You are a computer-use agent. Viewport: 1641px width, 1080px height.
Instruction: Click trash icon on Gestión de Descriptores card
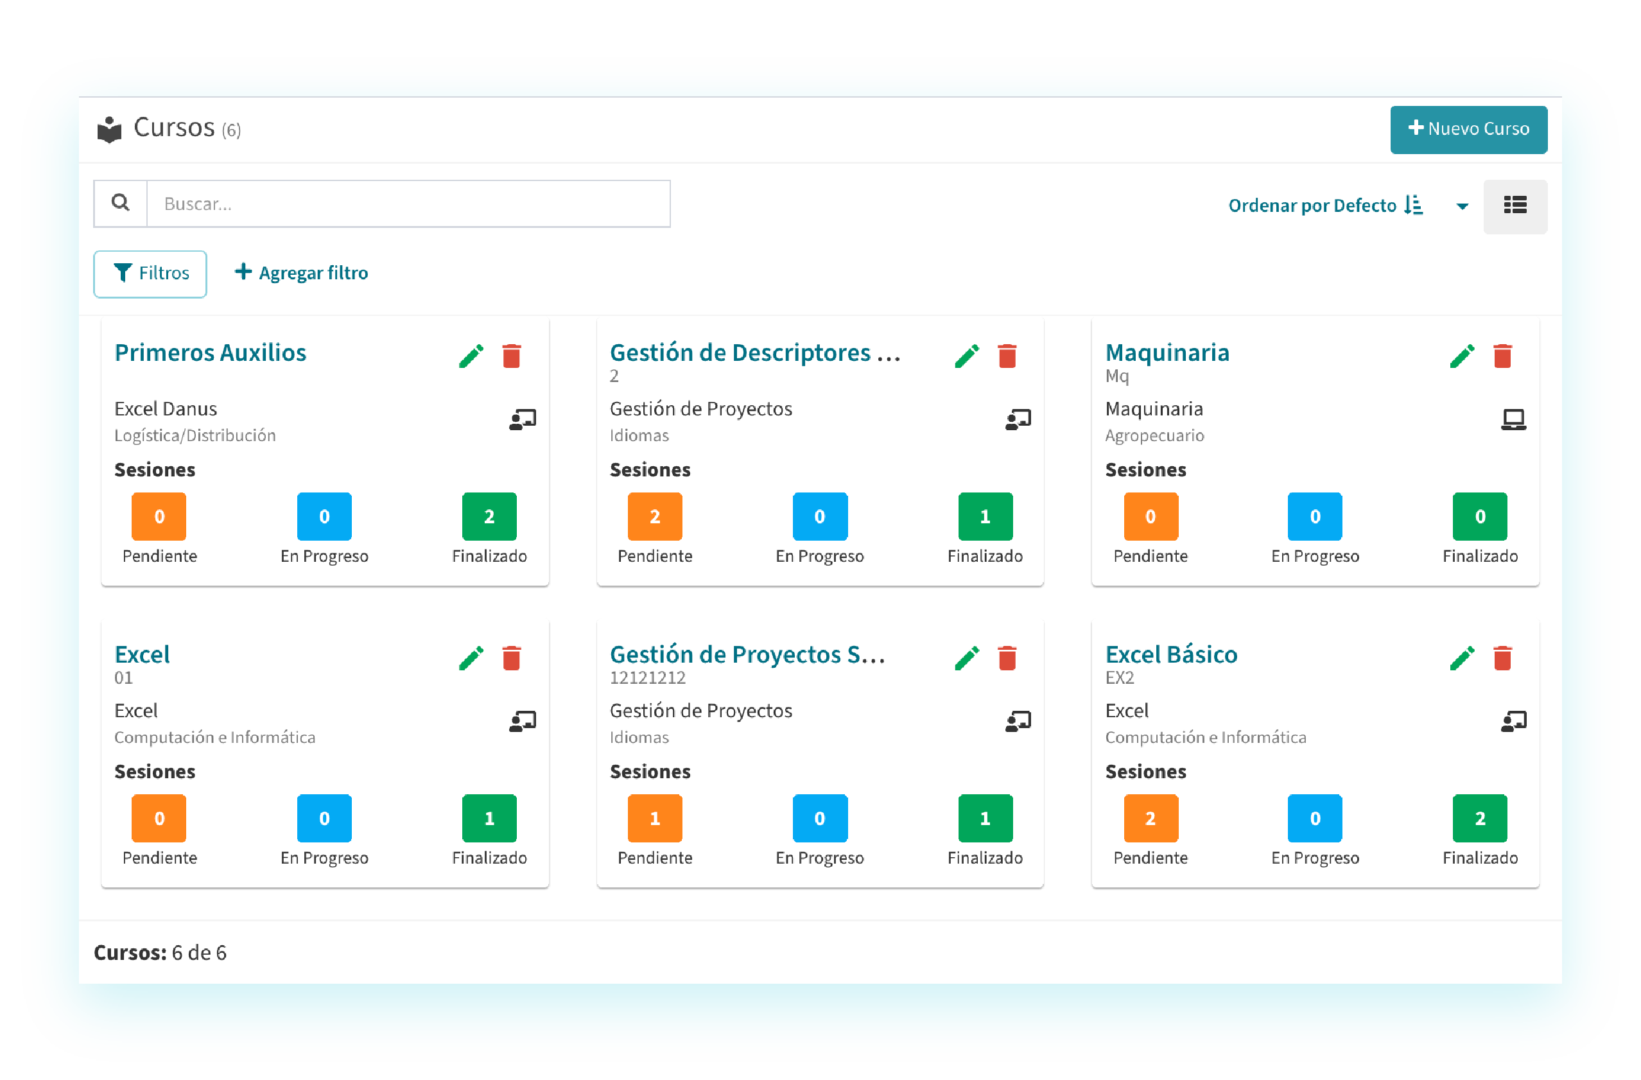(x=1007, y=356)
